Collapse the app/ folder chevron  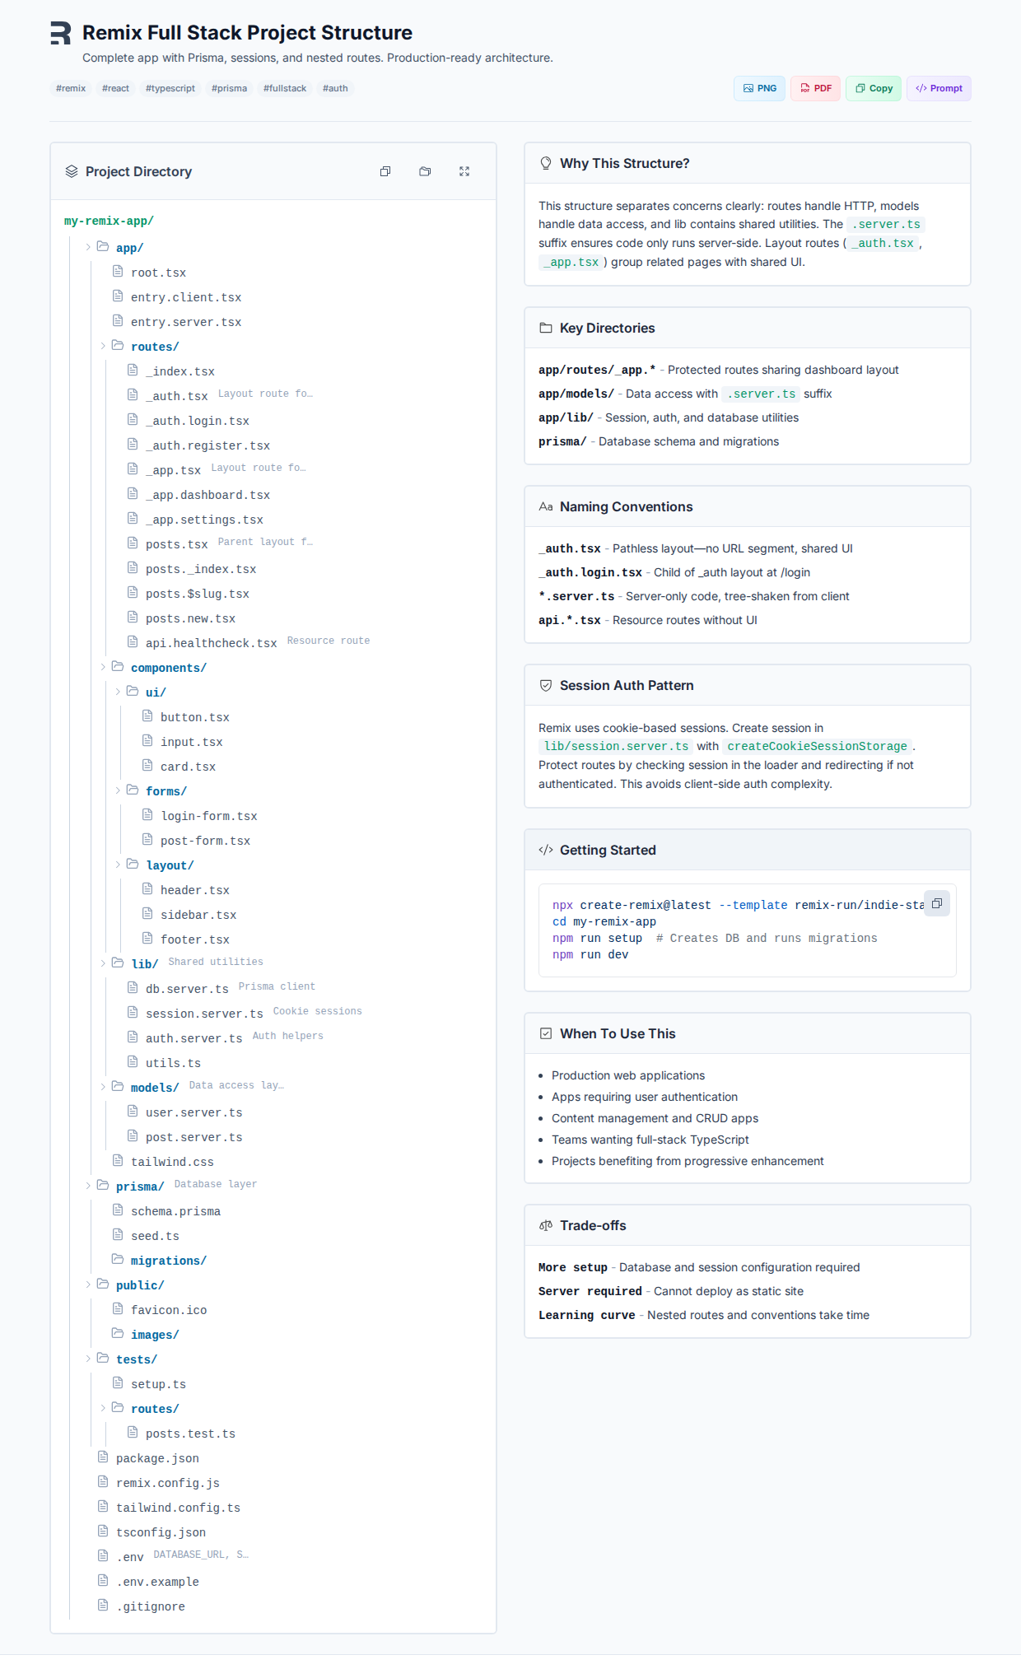[88, 247]
